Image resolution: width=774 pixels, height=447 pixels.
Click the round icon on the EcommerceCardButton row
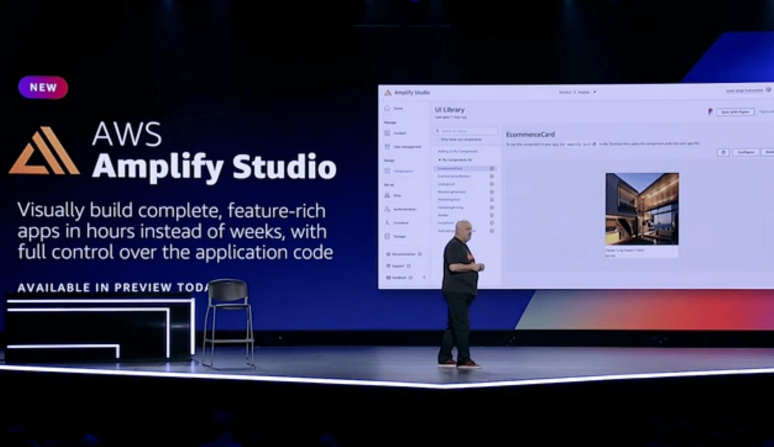491,176
